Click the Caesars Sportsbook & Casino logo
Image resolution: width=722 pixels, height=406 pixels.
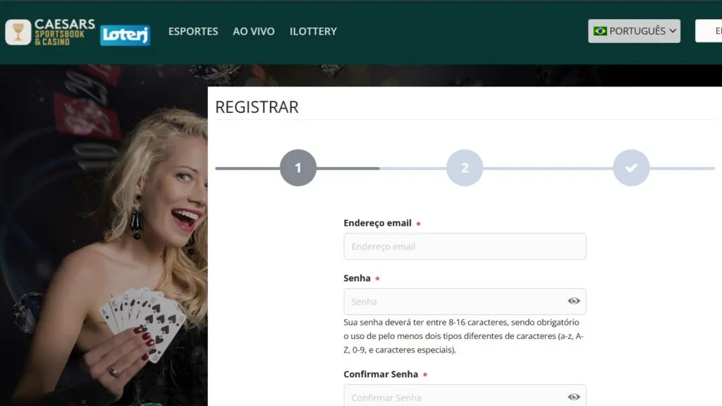50,32
